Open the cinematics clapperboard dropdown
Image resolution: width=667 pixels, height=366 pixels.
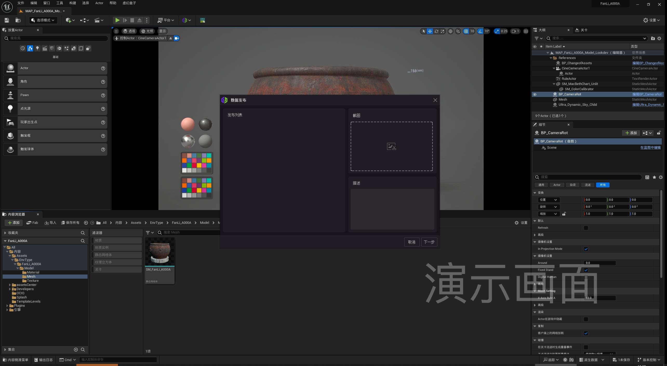pos(99,20)
